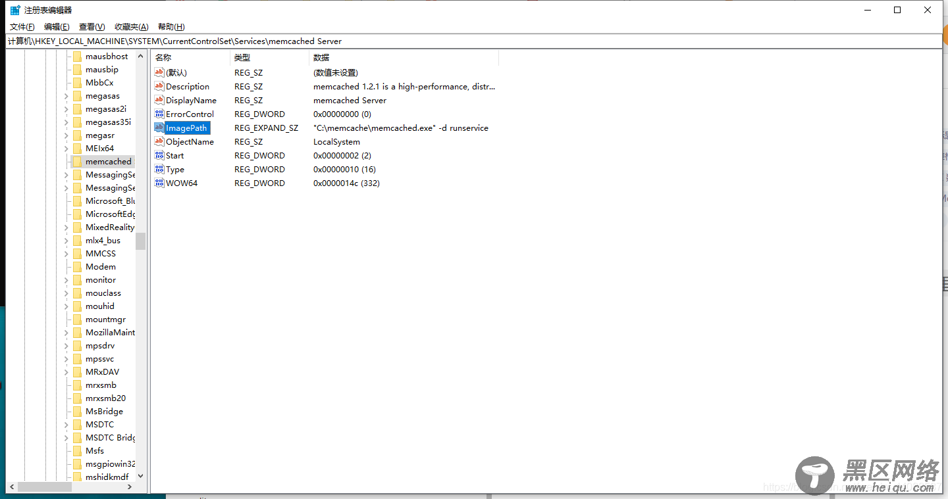
Task: Sort by the 名称 column header
Action: click(190, 58)
